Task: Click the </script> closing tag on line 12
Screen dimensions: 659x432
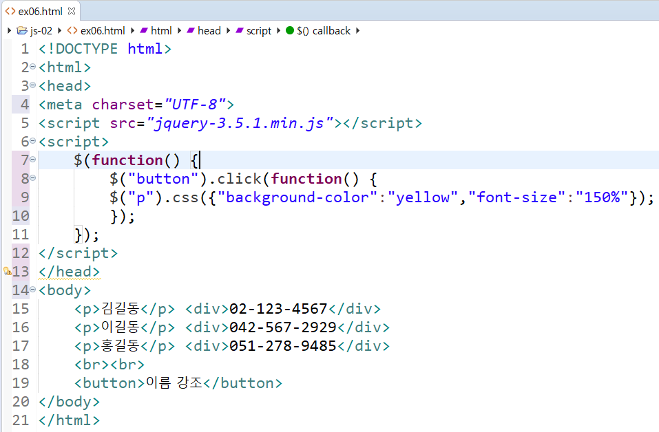Action: (79, 253)
